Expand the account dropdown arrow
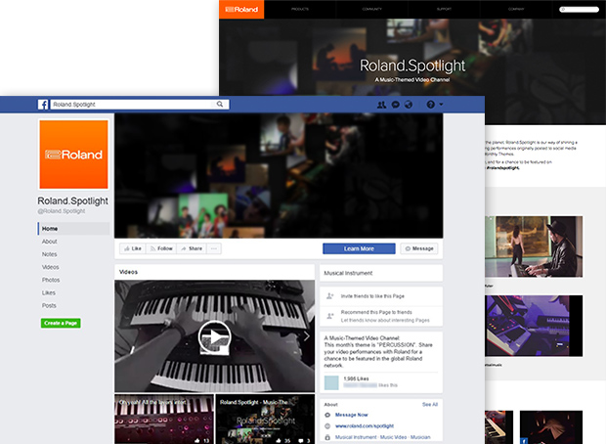Viewport: 606px width, 444px height. pos(441,104)
